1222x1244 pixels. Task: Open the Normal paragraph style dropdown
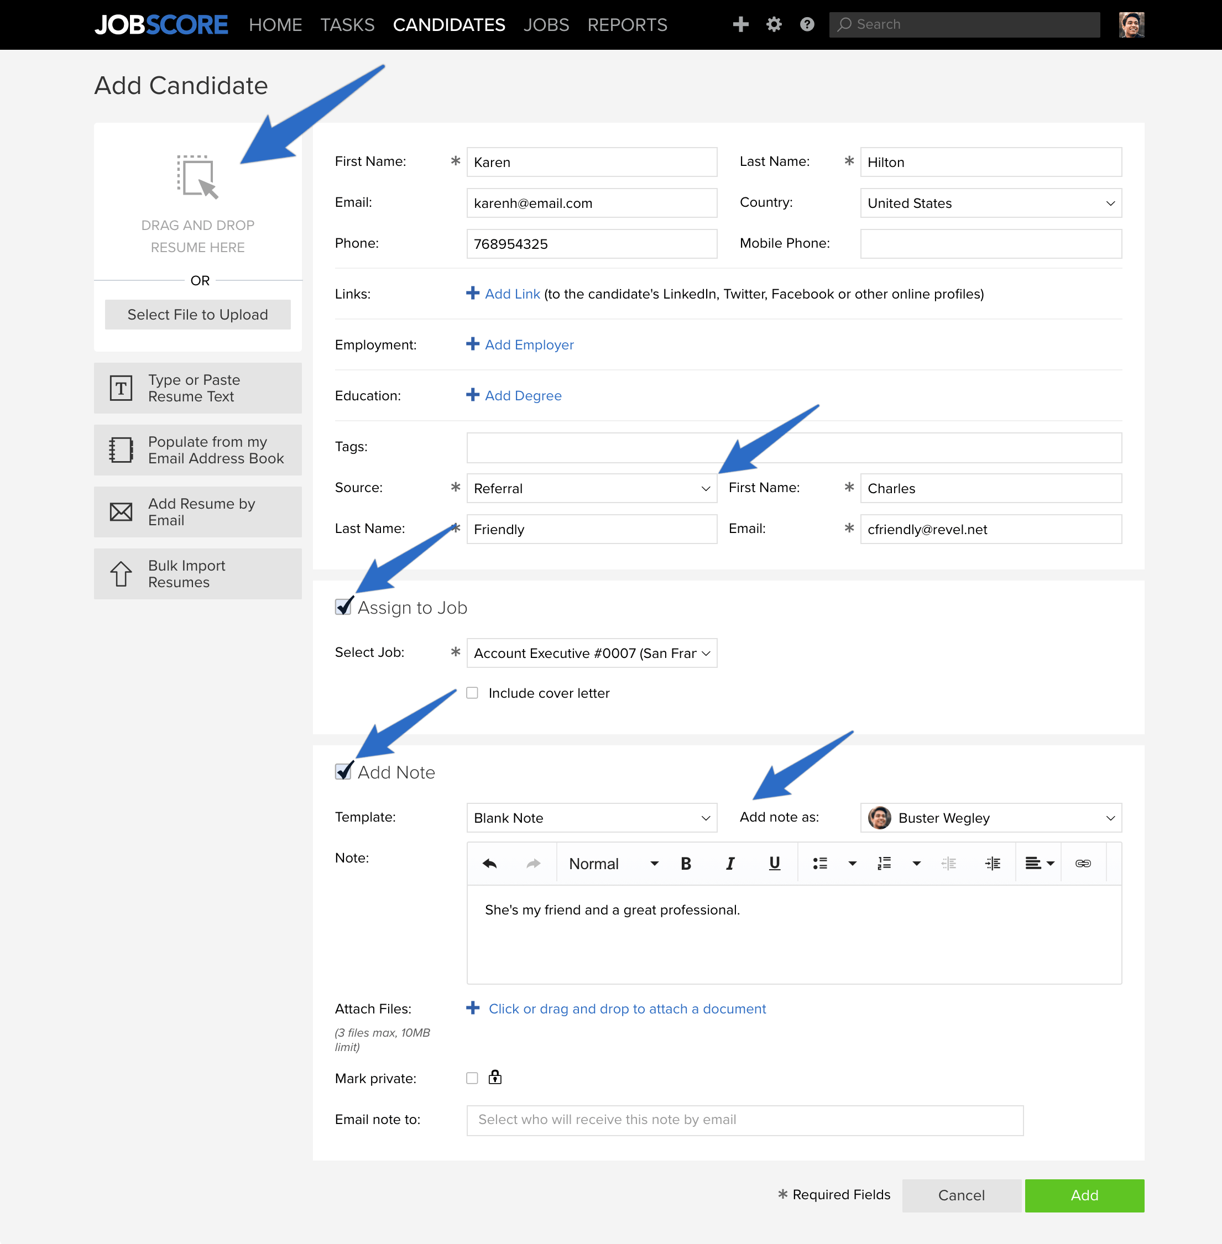[613, 864]
